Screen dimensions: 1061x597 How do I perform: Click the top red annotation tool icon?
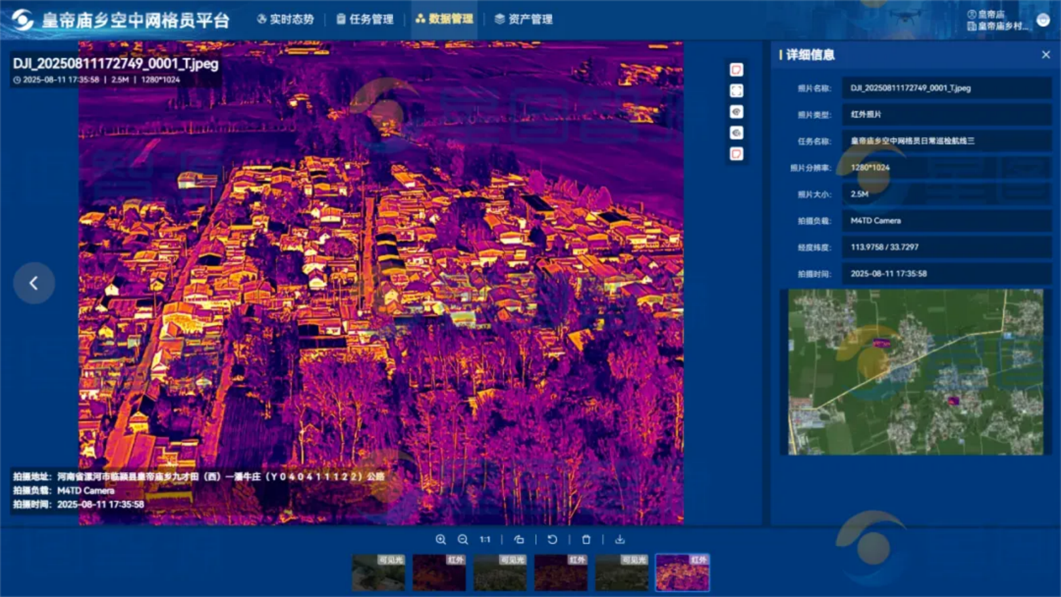tap(736, 70)
